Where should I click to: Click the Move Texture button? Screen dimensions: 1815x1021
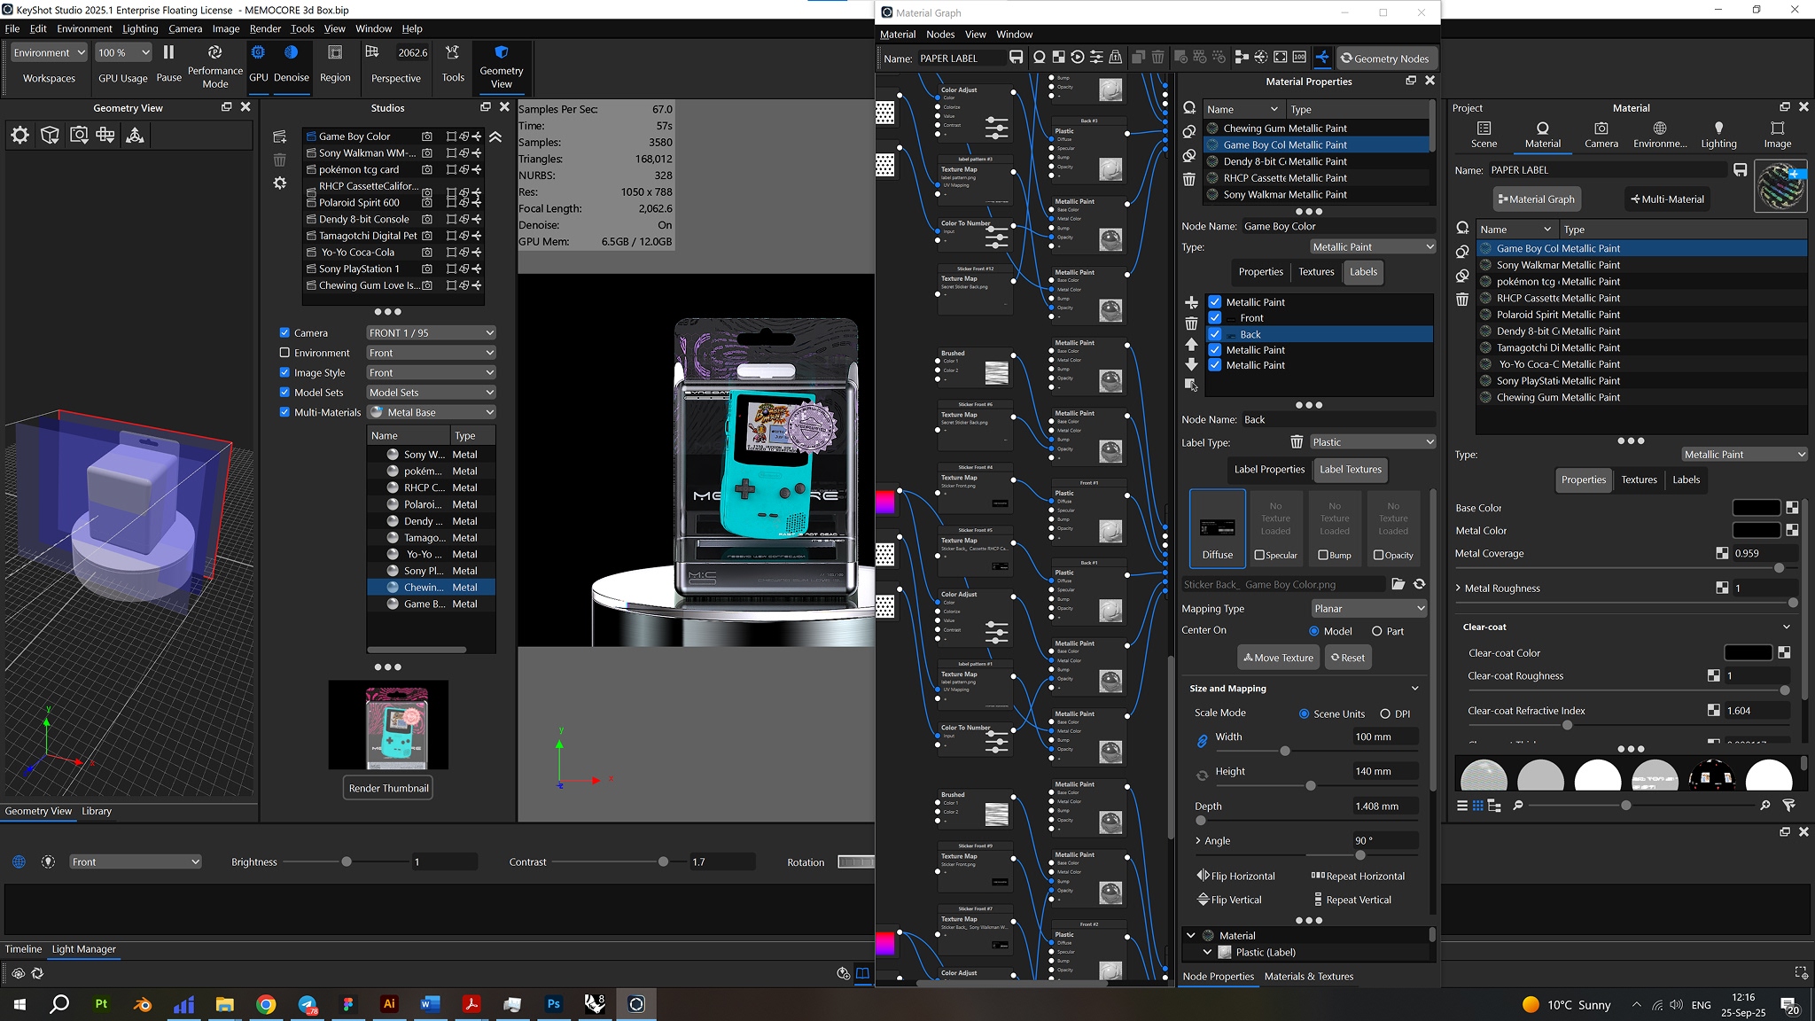click(x=1278, y=658)
